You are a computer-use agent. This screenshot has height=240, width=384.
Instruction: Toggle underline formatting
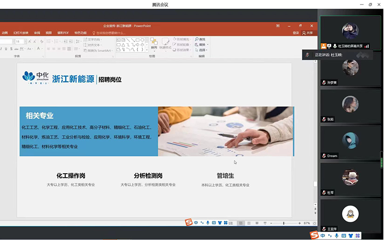[6, 49]
